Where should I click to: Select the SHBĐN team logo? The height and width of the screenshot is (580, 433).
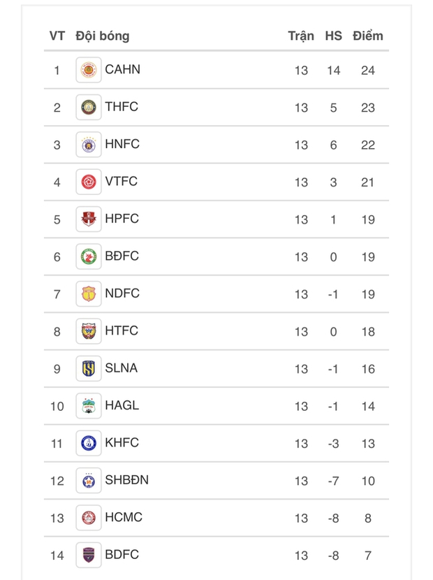pos(89,481)
